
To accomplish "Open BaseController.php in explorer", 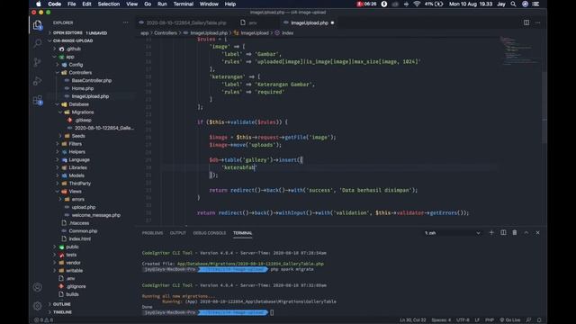I will coord(92,80).
